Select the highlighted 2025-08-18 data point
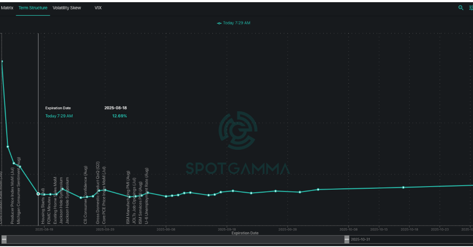Viewport: 473px width, 247px height. click(x=38, y=194)
